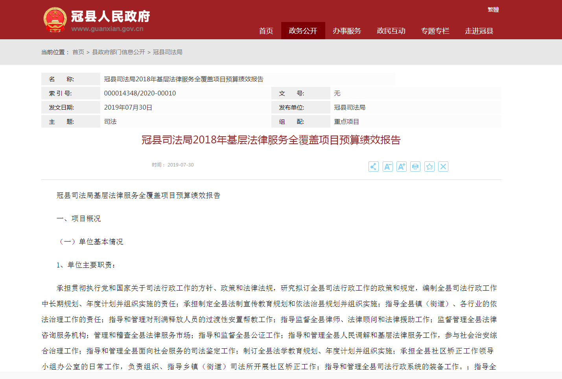Click first body line 冠县司法局基层法律服务全覆盖项目预算绩效报告
Image resolution: width=562 pixels, height=379 pixels.
point(138,195)
